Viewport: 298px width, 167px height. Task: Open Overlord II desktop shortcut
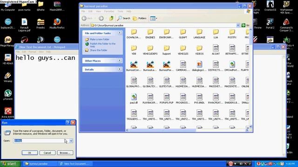(x=270, y=6)
